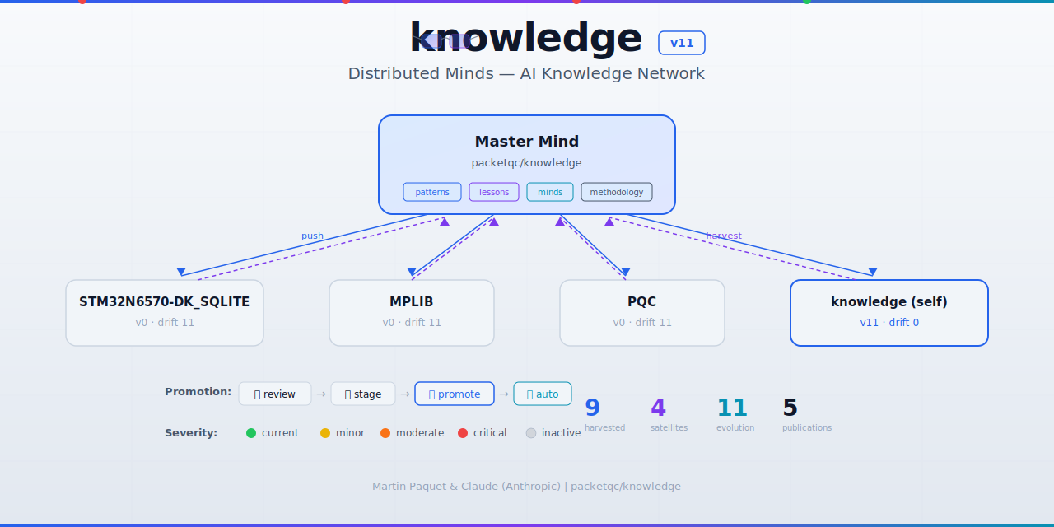Click the stage promotion step
Viewport: 1054px width, 527px height.
click(x=363, y=394)
